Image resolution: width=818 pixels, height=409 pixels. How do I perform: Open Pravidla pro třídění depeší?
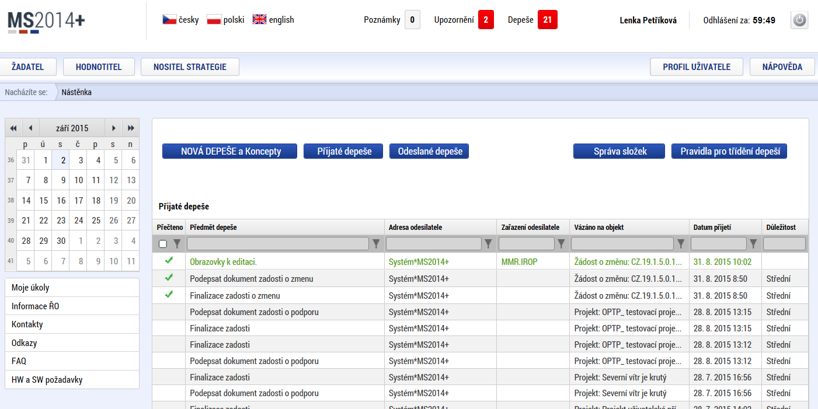(729, 151)
